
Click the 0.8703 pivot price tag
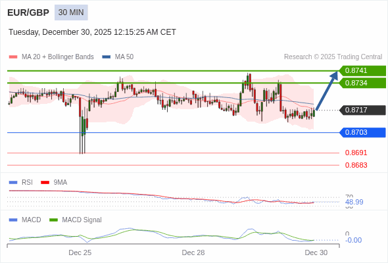pyautogui.click(x=362, y=132)
